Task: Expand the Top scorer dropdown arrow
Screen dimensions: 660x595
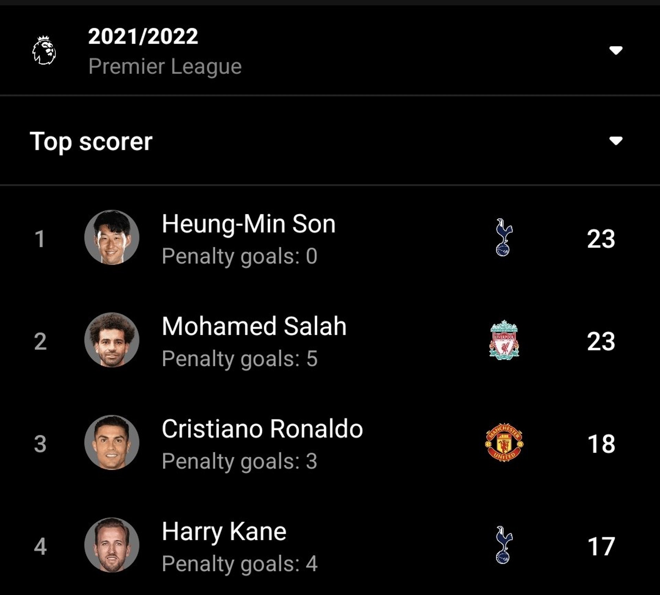Action: pyautogui.click(x=616, y=141)
